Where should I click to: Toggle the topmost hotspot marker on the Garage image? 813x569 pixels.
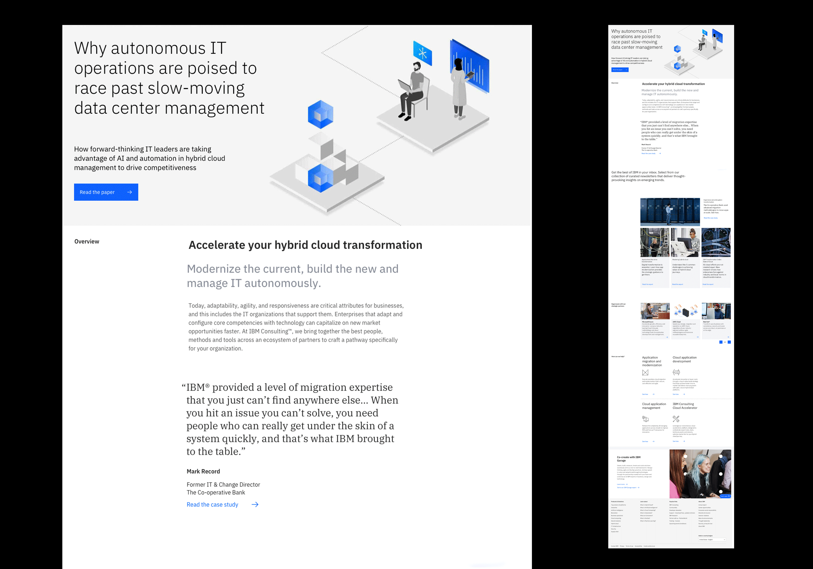tap(686, 456)
